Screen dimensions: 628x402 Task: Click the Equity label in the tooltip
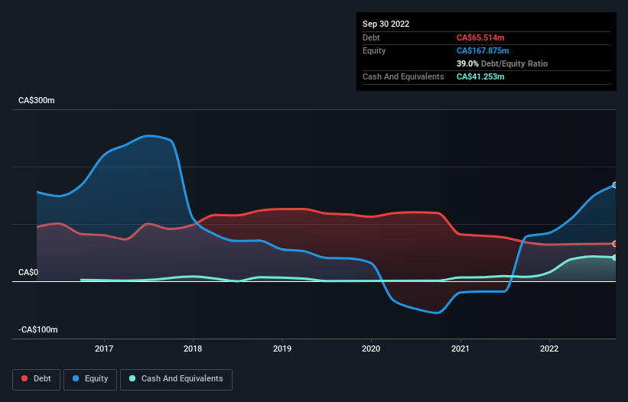click(x=374, y=50)
